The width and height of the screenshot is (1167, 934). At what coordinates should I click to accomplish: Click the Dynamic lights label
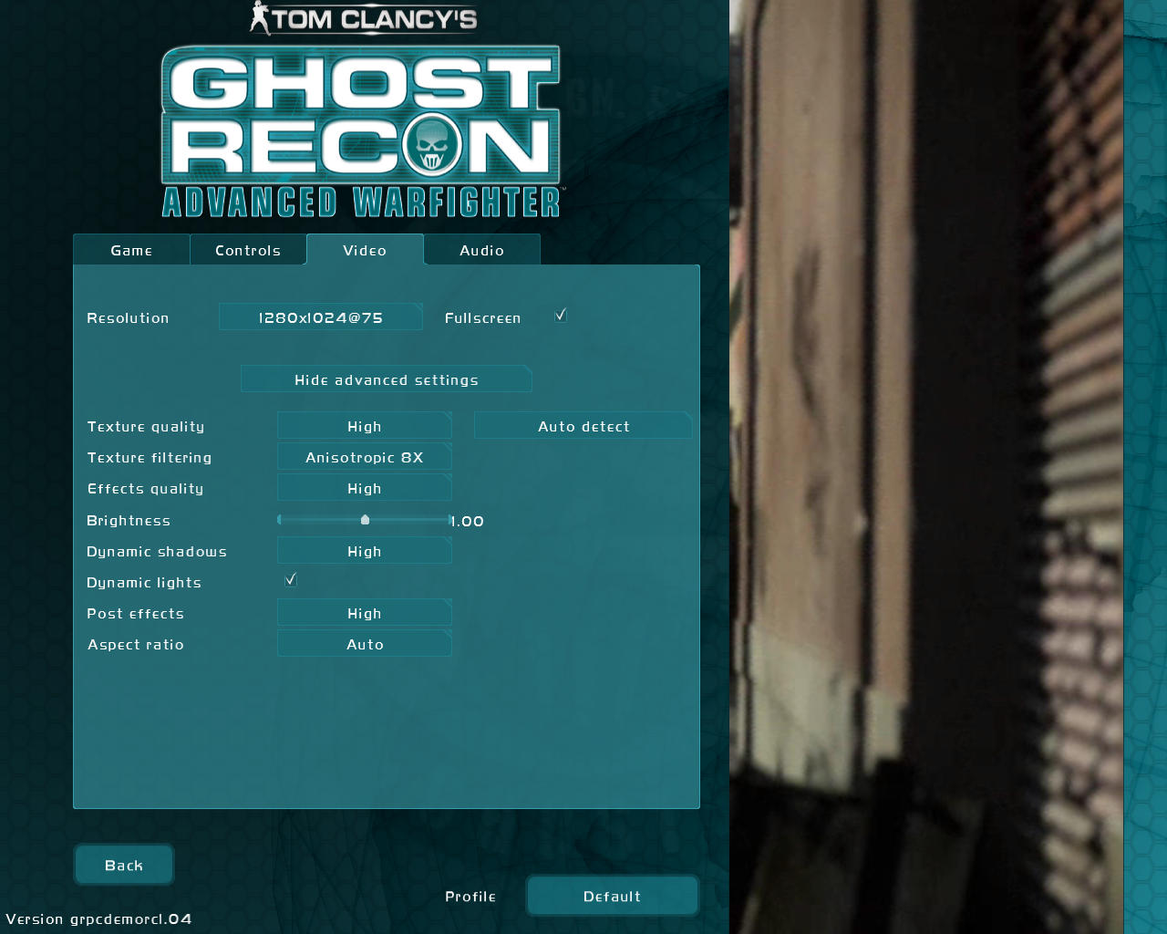click(x=144, y=583)
